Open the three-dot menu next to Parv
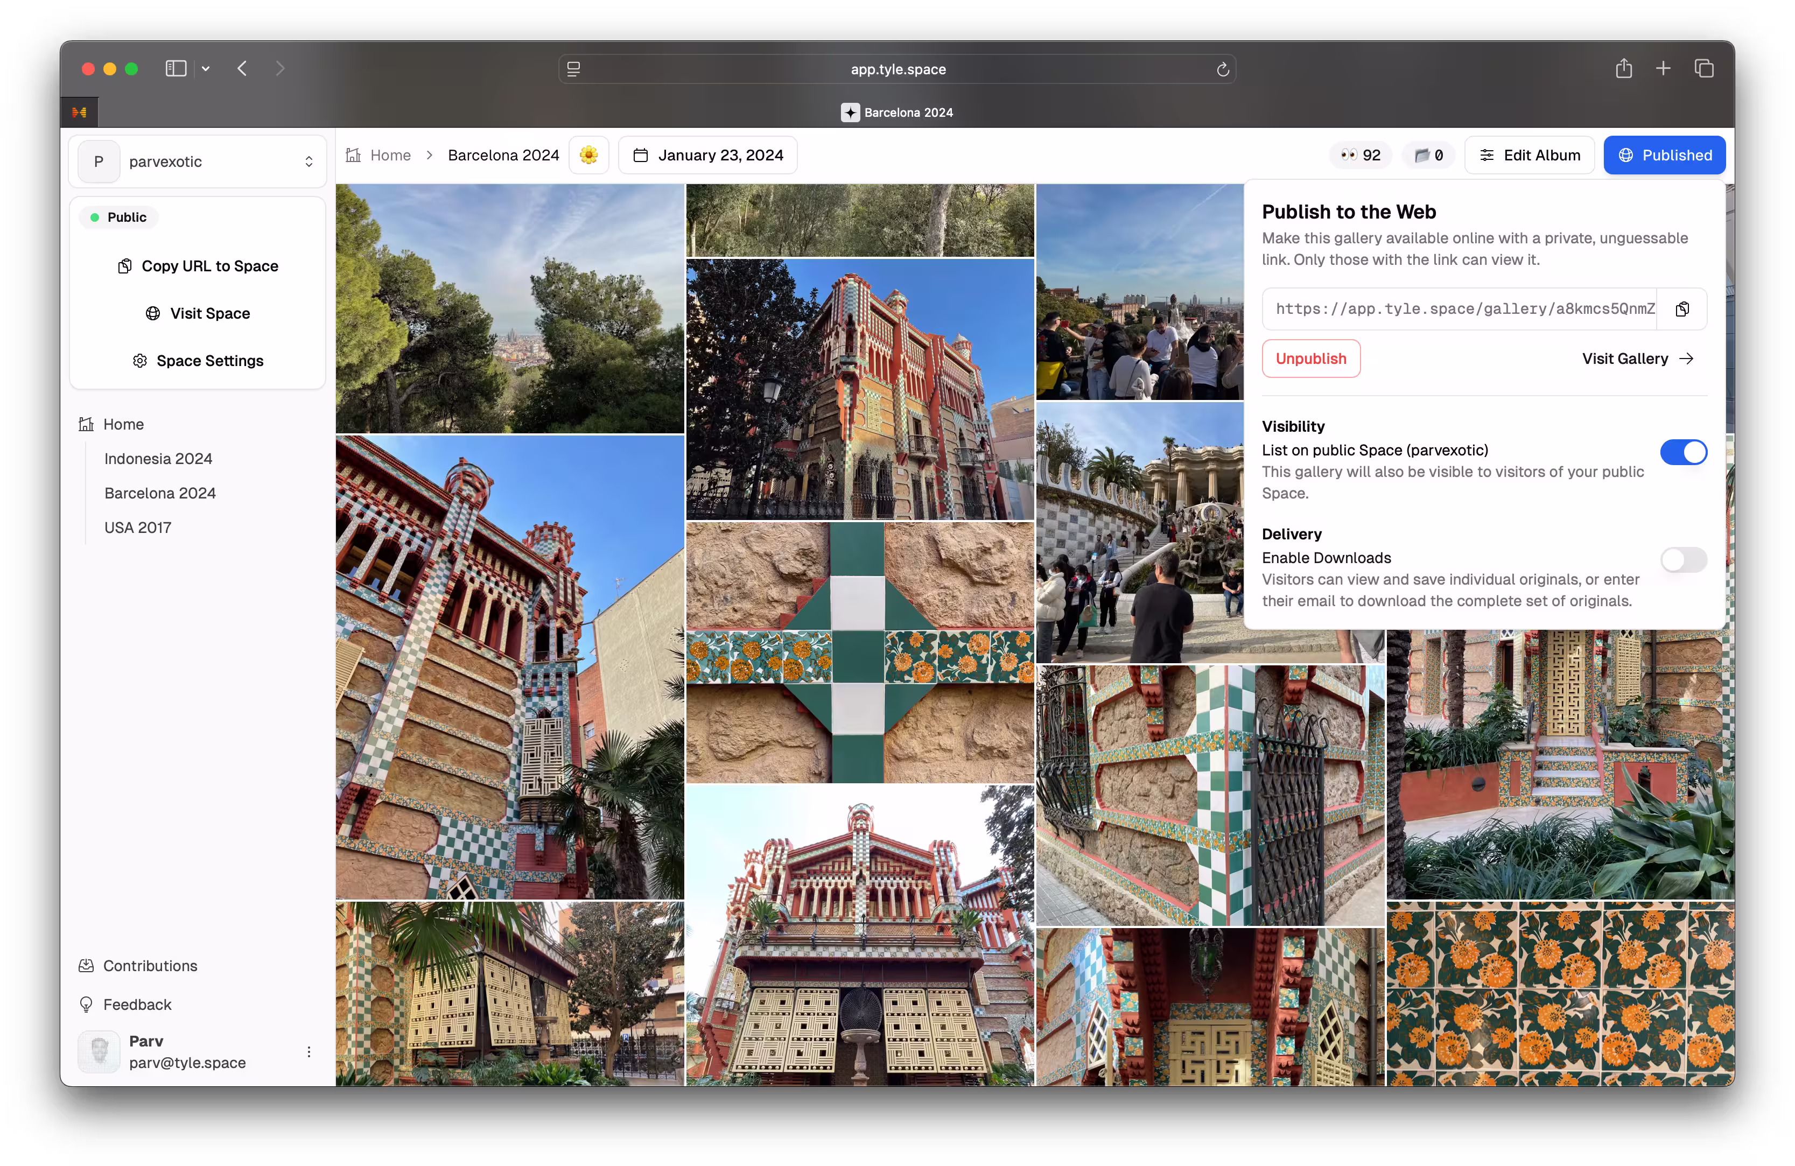 click(308, 1051)
